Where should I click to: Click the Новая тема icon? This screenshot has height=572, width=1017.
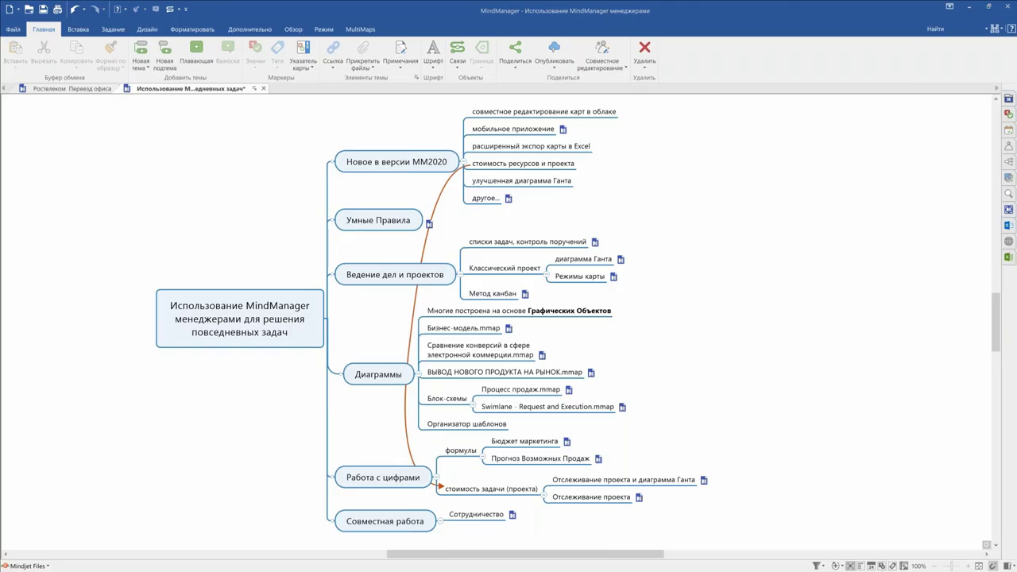click(x=141, y=48)
